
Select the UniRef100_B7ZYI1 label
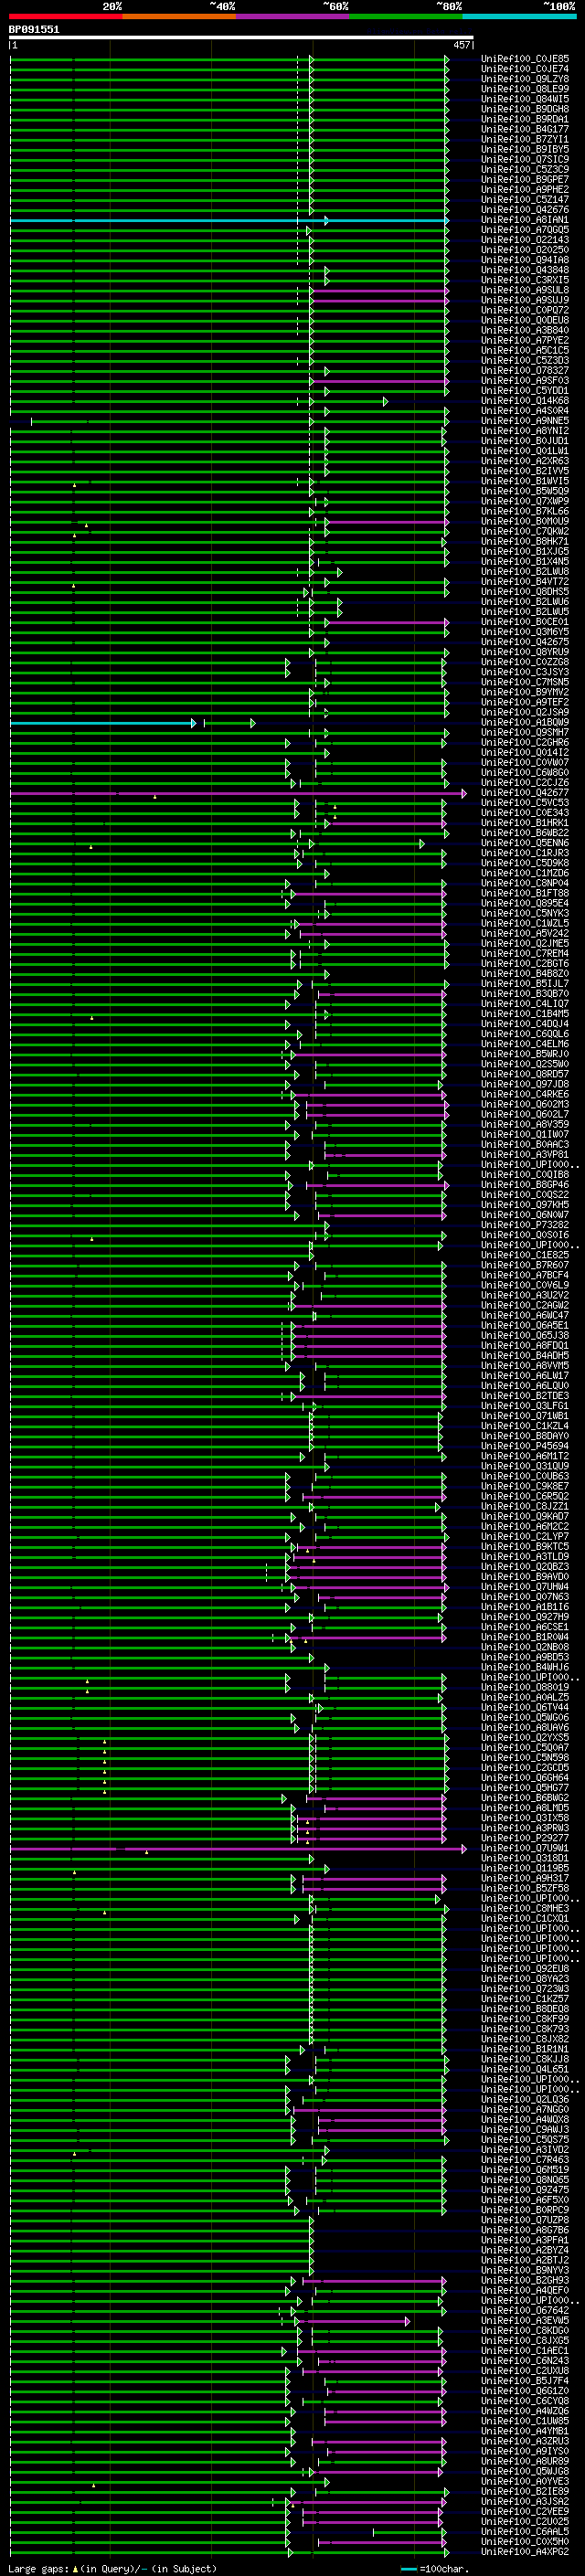click(525, 139)
